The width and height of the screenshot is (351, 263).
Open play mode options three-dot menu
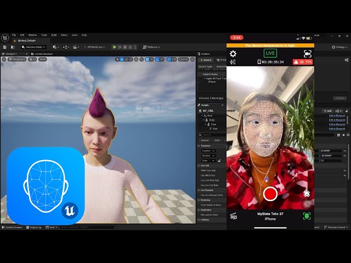click(135, 47)
